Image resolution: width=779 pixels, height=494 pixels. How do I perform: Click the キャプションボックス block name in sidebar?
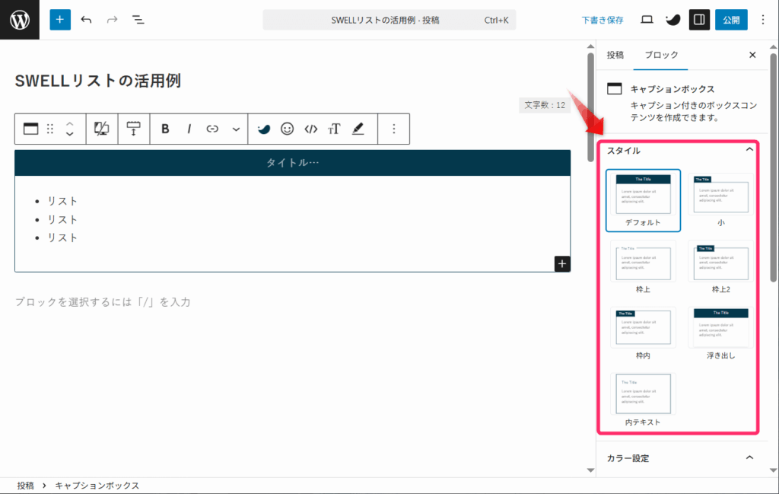[672, 89]
